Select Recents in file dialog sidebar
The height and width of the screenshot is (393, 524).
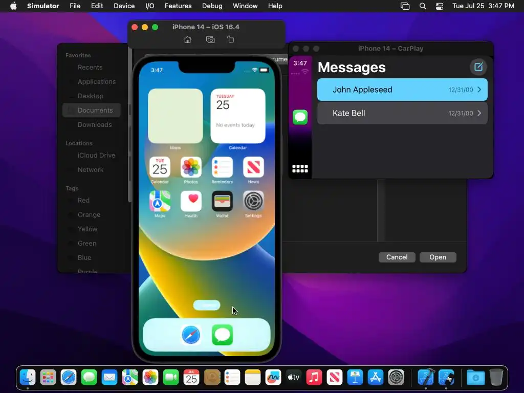[91, 67]
